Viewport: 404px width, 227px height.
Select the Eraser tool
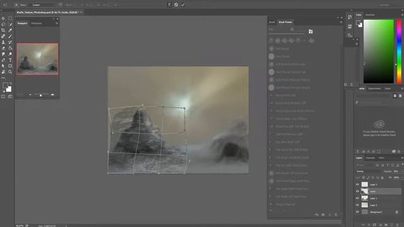[x=3, y=48]
